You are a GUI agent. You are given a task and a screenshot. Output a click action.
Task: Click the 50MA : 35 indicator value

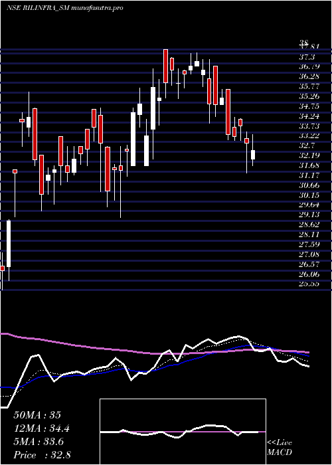(x=37, y=415)
